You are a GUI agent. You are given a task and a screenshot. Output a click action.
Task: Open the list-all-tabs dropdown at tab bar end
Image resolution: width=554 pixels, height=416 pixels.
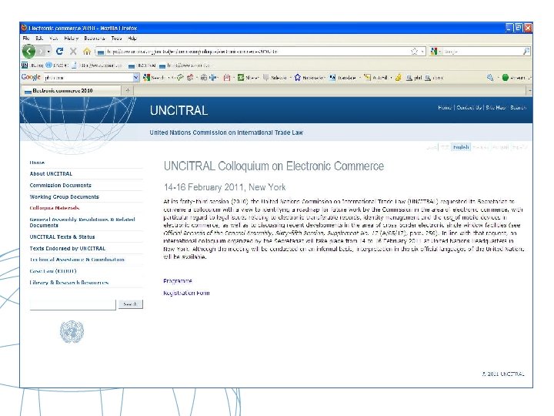(529, 91)
